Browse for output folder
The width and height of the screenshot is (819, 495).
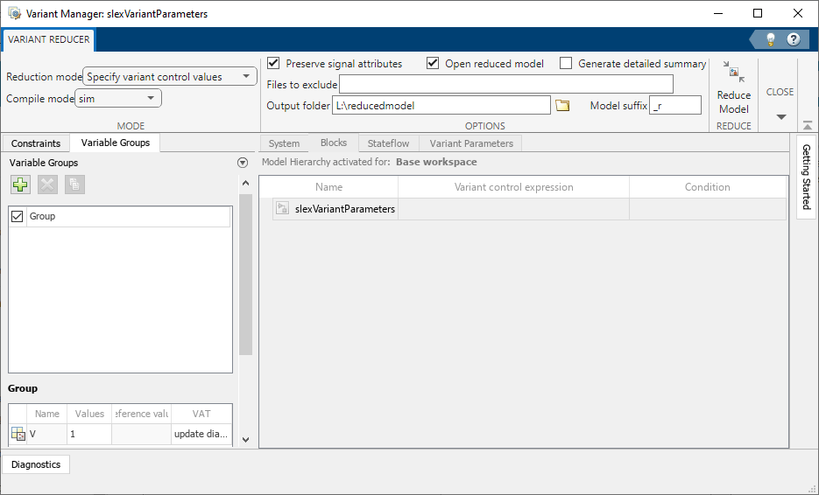click(563, 106)
